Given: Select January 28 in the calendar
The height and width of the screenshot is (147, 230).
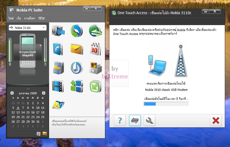Looking at the screenshot, I should (23, 122).
